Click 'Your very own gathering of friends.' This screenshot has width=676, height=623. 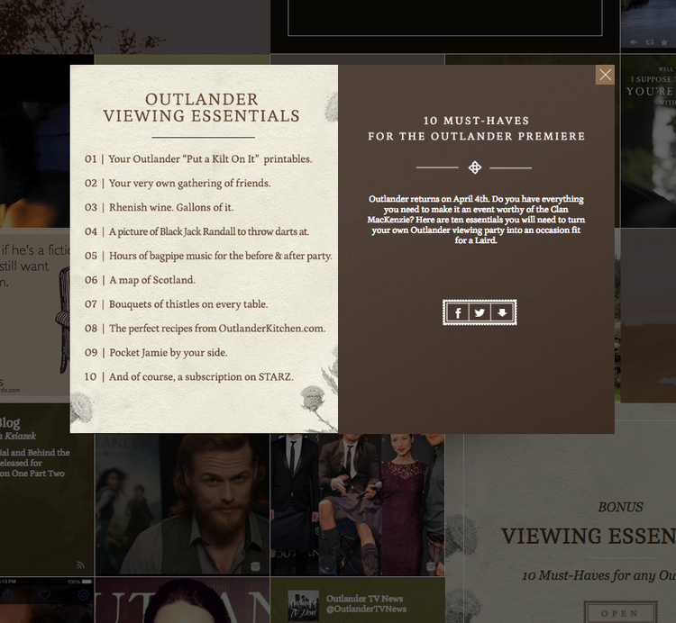(178, 184)
